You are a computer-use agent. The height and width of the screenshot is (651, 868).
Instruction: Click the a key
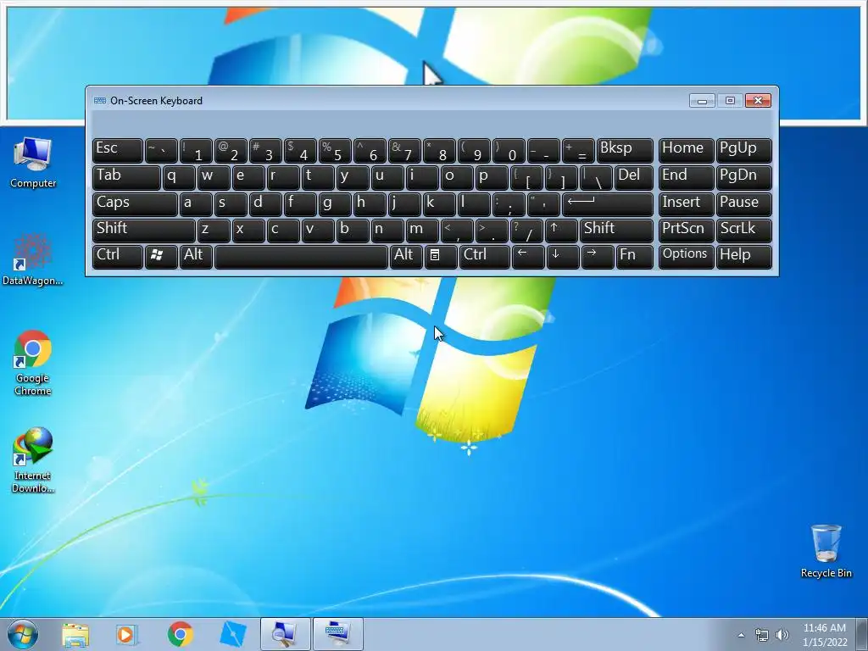(196, 204)
